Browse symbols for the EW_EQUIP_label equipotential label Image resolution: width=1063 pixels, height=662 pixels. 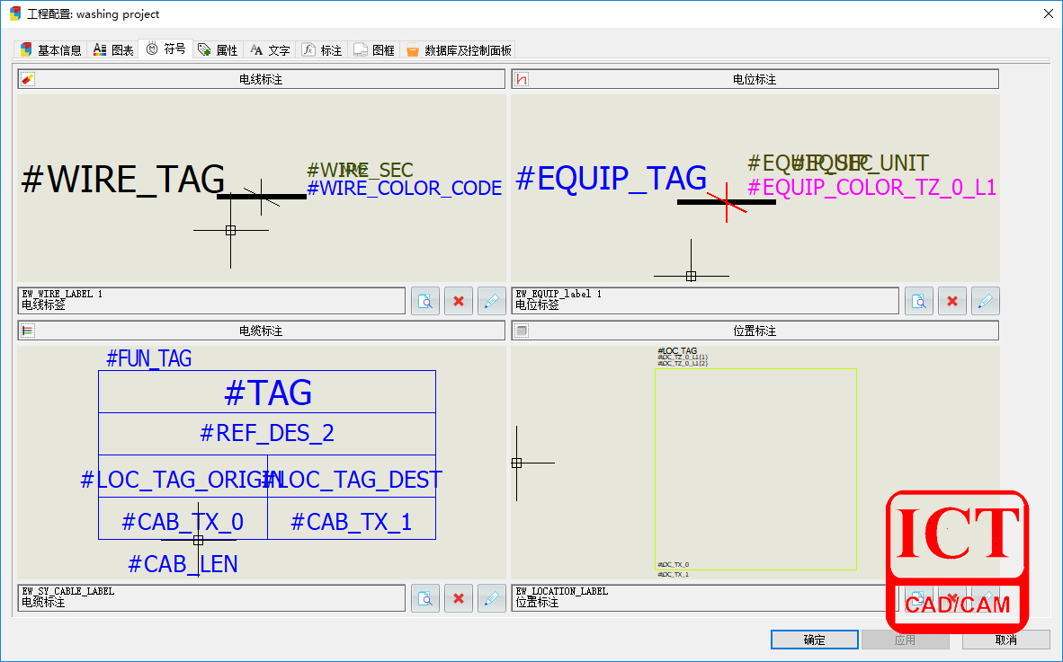pyautogui.click(x=919, y=301)
